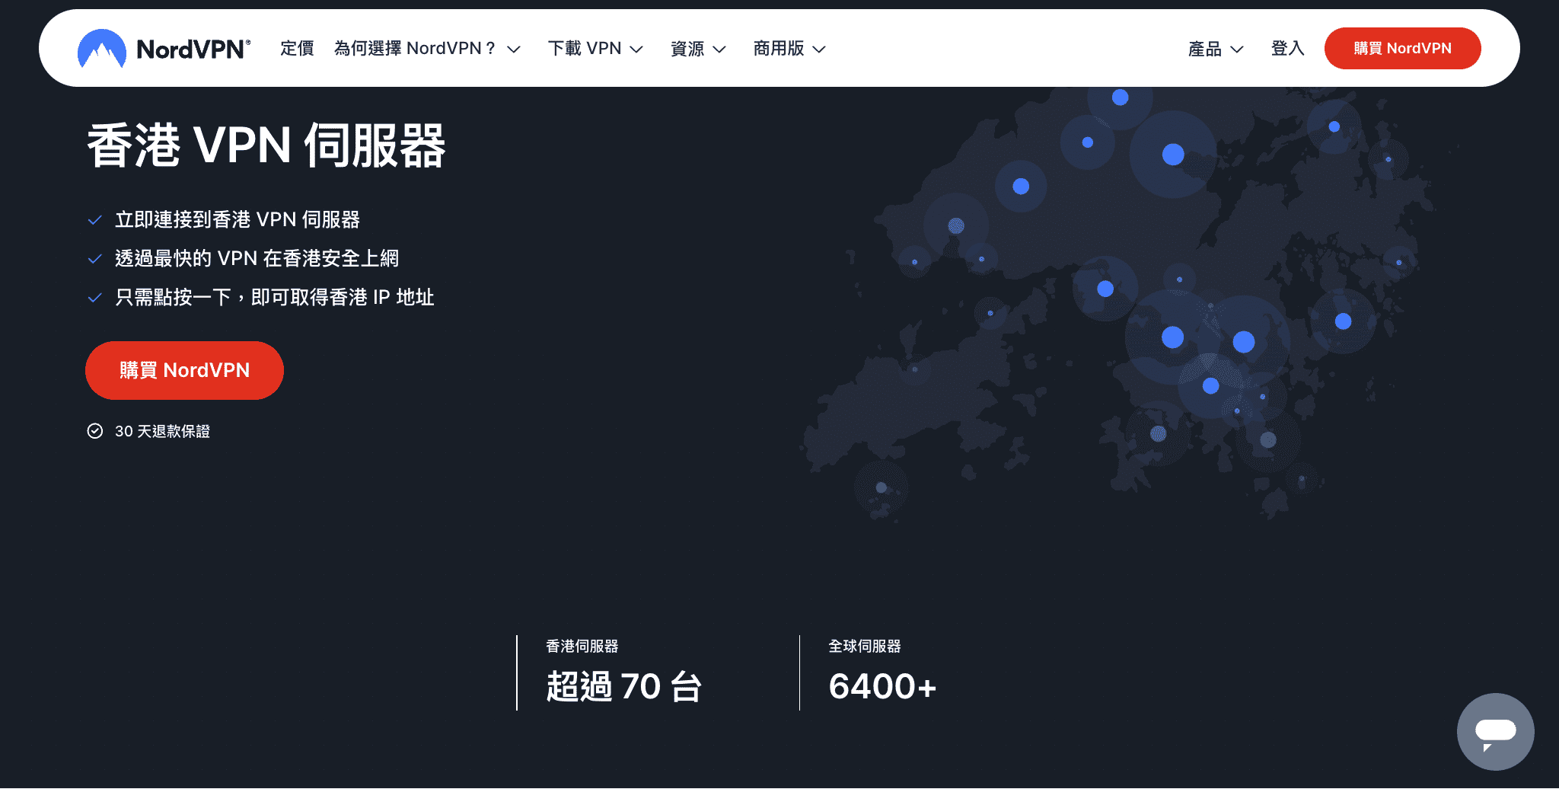
Task: Click the red 購買 NordVPN hero button
Action: pyautogui.click(x=183, y=370)
